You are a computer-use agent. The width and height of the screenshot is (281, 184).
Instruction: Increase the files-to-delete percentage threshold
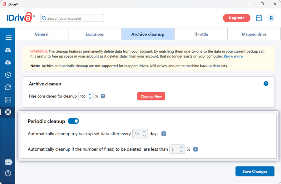(x=181, y=147)
